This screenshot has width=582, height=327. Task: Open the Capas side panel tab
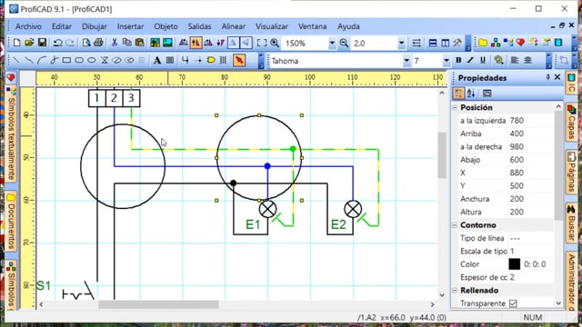coord(571,122)
